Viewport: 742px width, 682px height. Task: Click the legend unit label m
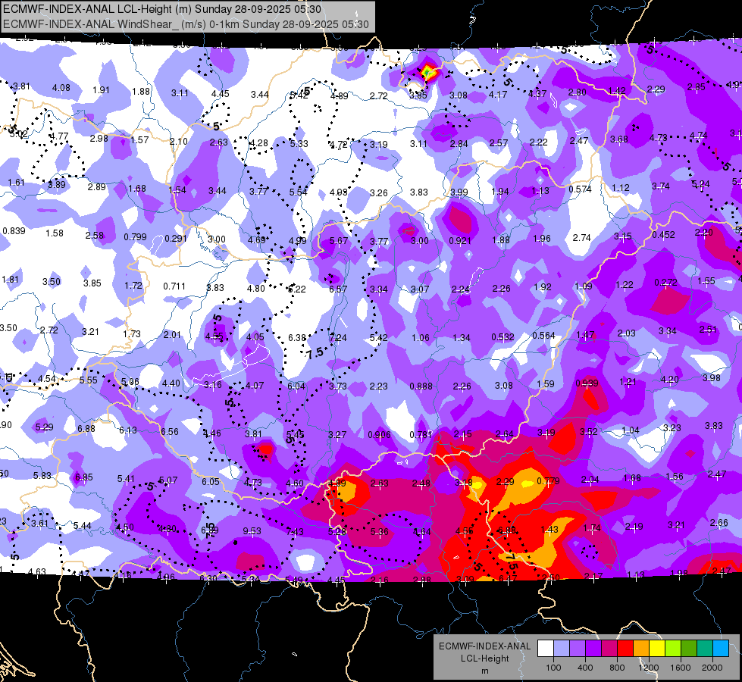tap(484, 671)
